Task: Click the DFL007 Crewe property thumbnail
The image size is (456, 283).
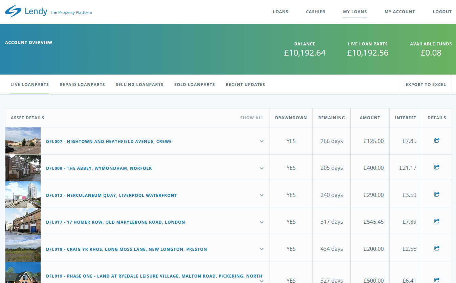Action: pos(23,141)
